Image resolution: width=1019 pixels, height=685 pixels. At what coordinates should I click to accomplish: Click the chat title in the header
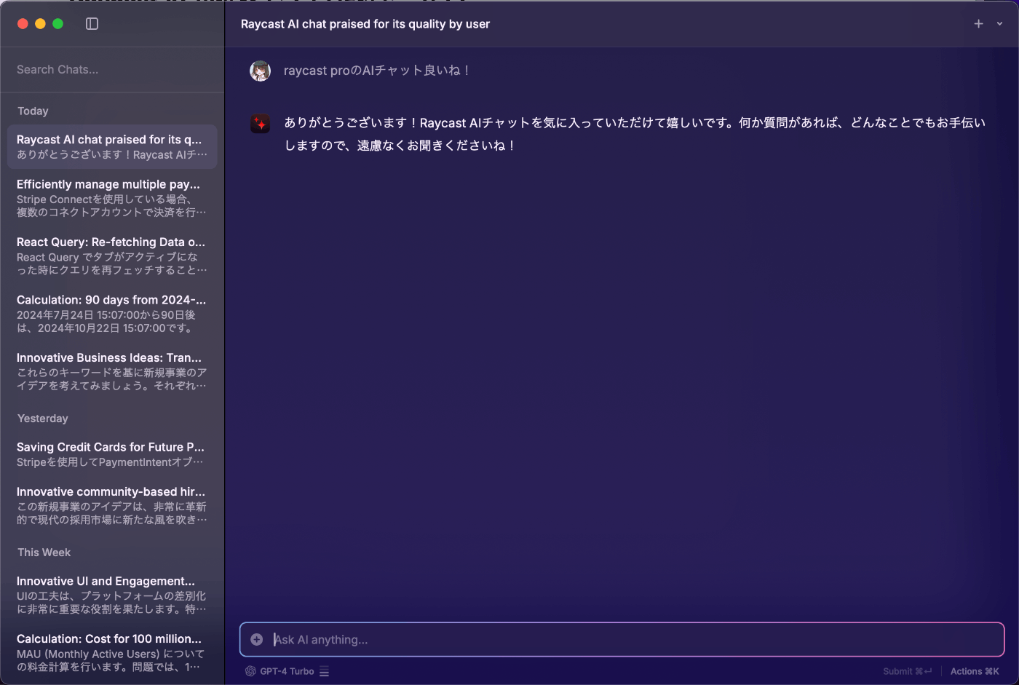(365, 24)
